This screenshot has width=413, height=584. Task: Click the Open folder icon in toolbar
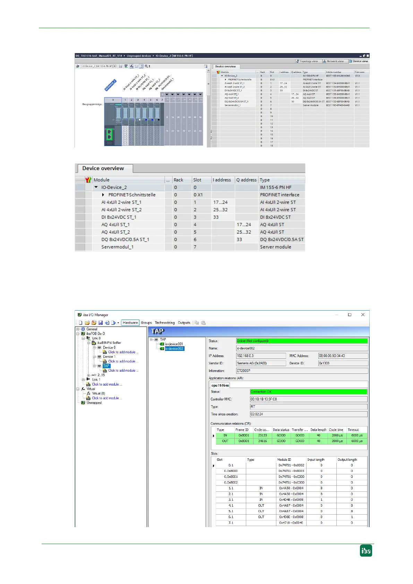(x=87, y=323)
